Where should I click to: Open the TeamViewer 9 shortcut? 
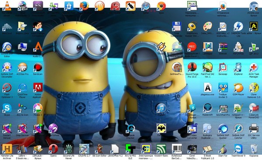tap(238, 149)
